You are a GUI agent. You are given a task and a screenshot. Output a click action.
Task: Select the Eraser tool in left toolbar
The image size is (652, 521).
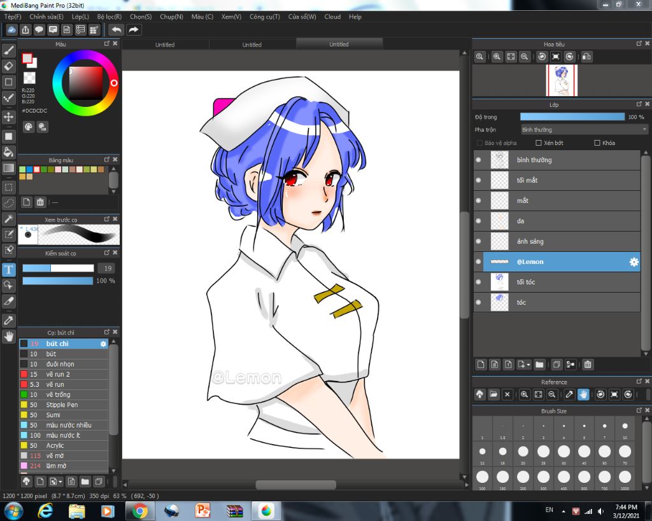(9, 66)
